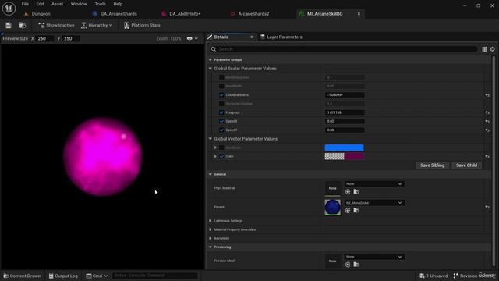Close the Details tab
Screen dimensions: 499x281
[x=252, y=37]
